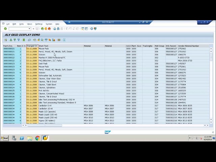Click the Graphic chart icon
The image size is (216, 162).
click(x=54, y=40)
